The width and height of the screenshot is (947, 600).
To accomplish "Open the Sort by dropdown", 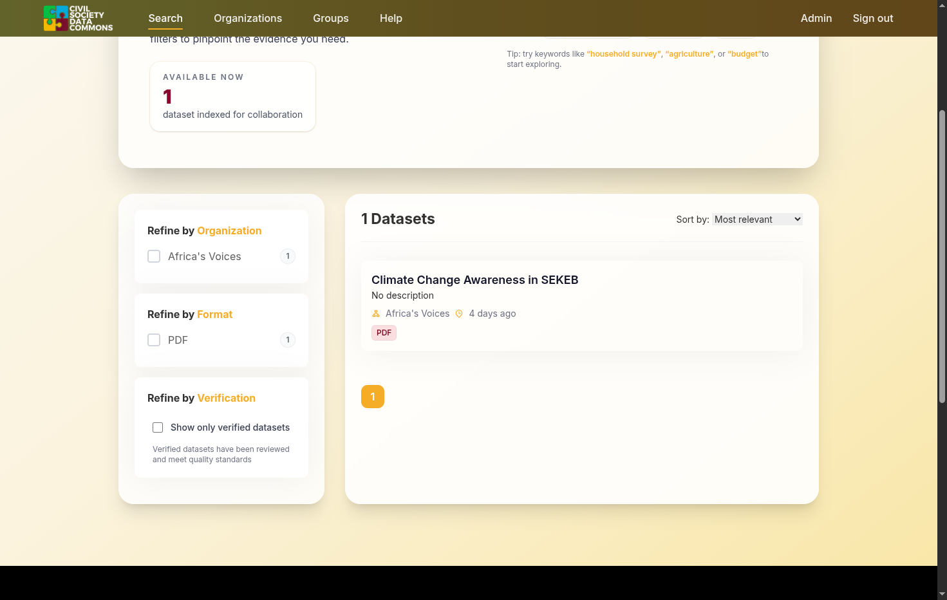I will click(757, 220).
